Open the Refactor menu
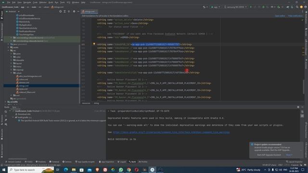 click(x=43, y=2)
